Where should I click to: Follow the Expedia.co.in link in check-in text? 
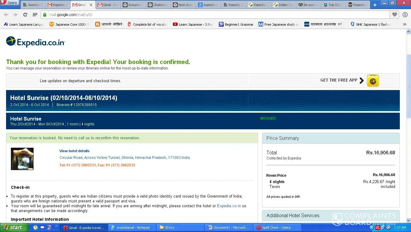click(x=229, y=206)
